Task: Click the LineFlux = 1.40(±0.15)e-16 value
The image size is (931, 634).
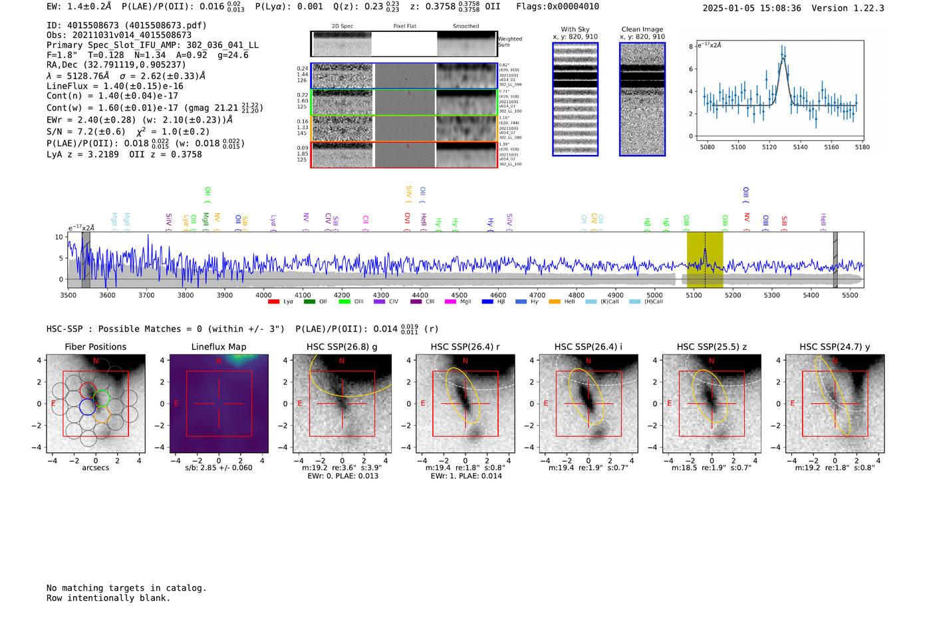Action: click(115, 86)
